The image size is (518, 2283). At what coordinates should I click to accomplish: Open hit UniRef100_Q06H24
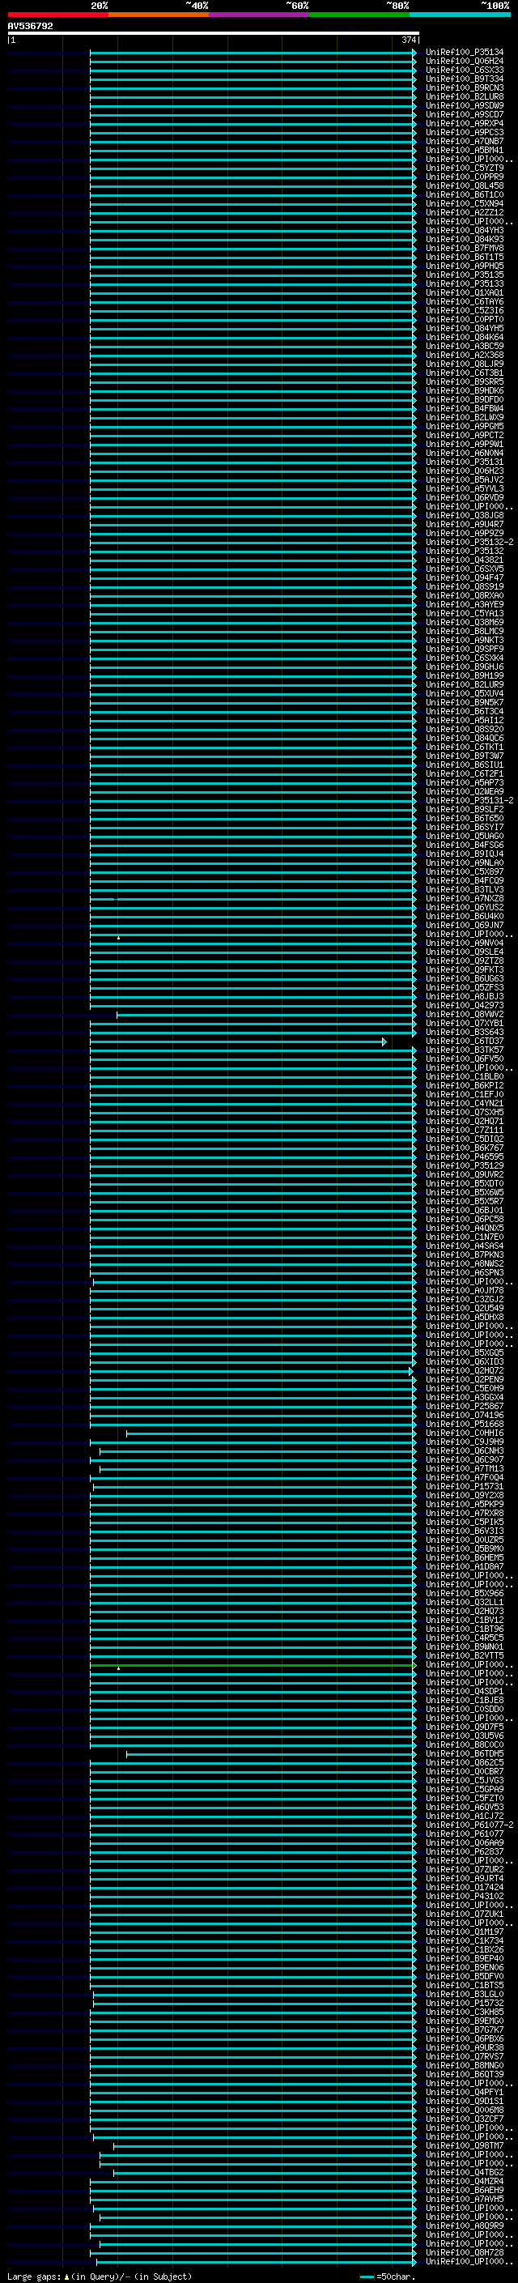(x=465, y=62)
